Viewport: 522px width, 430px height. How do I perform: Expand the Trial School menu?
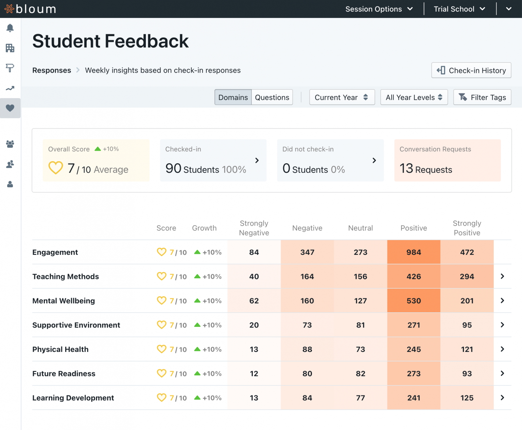459,9
